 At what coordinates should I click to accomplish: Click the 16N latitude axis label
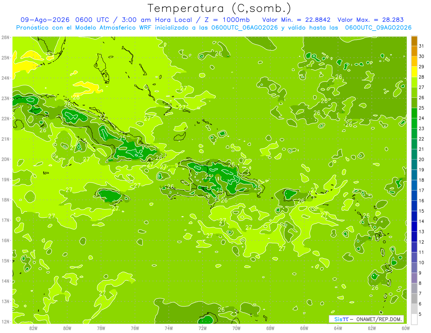[5, 240]
